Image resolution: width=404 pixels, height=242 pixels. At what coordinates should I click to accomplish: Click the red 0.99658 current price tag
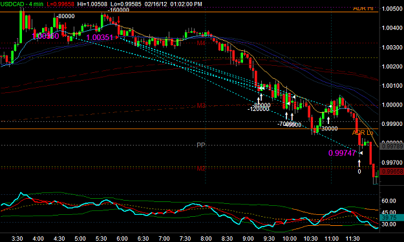point(392,171)
